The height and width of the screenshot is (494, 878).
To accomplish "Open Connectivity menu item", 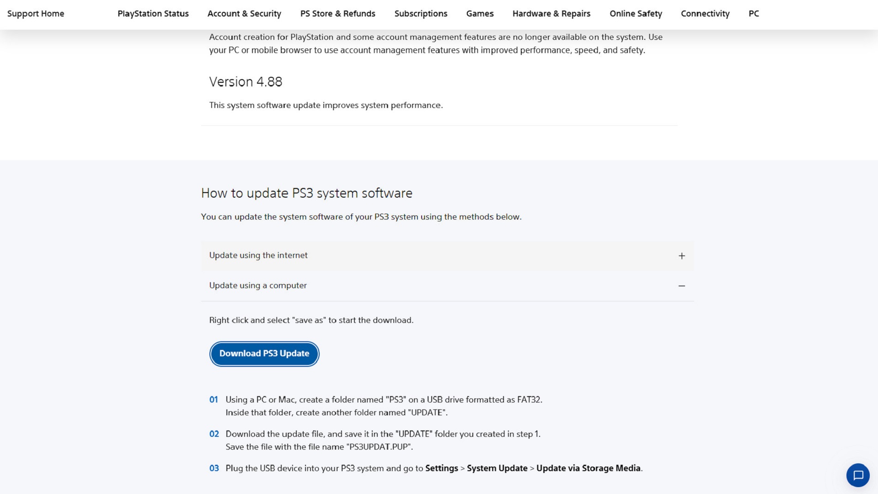I will tap(705, 14).
